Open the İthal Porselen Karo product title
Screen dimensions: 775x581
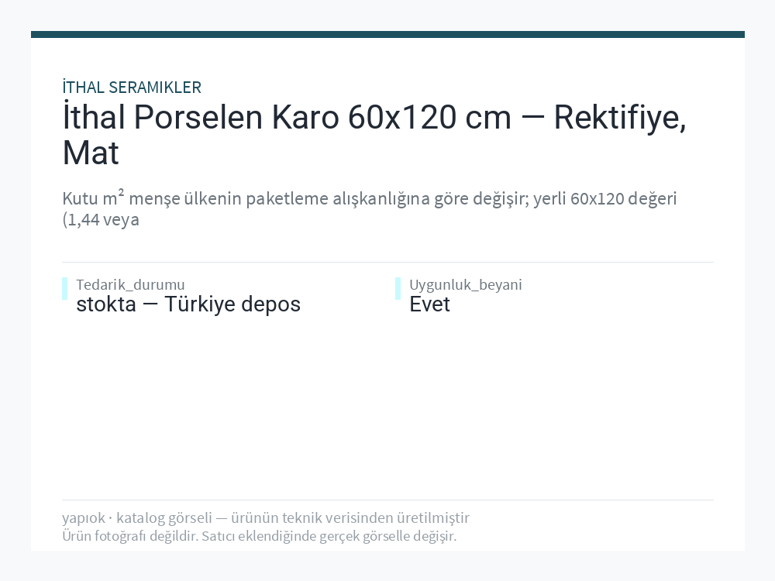point(374,134)
